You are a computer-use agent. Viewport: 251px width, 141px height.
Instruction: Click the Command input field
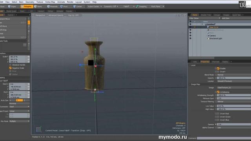tap(224, 138)
